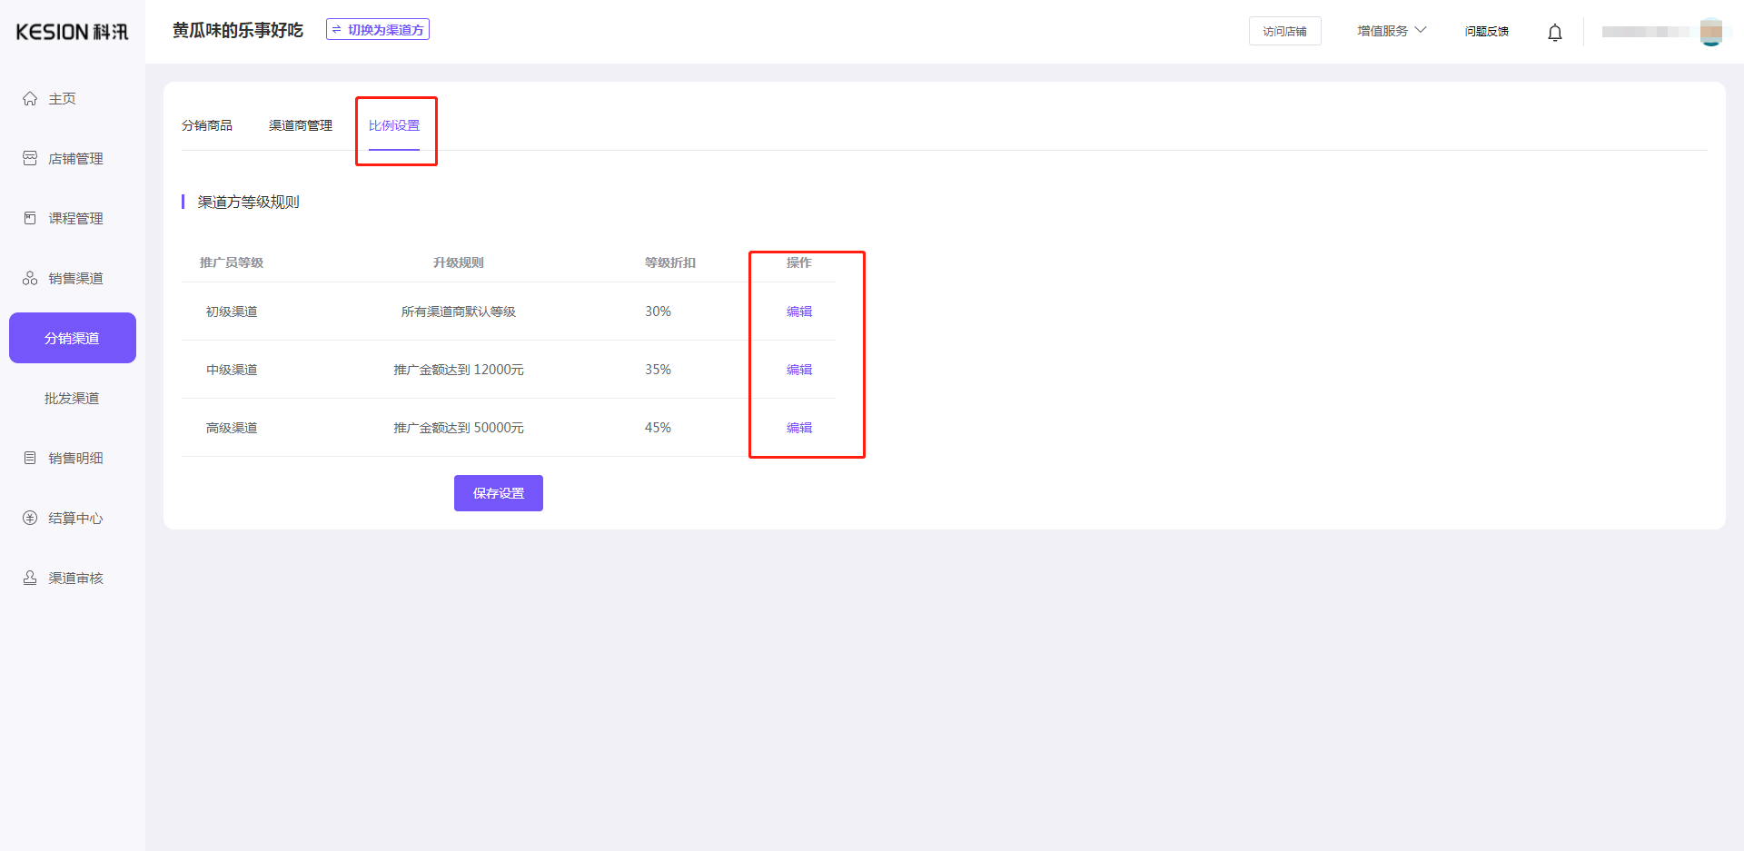
Task: Edit the 高级渠道 level row
Action: tap(799, 428)
